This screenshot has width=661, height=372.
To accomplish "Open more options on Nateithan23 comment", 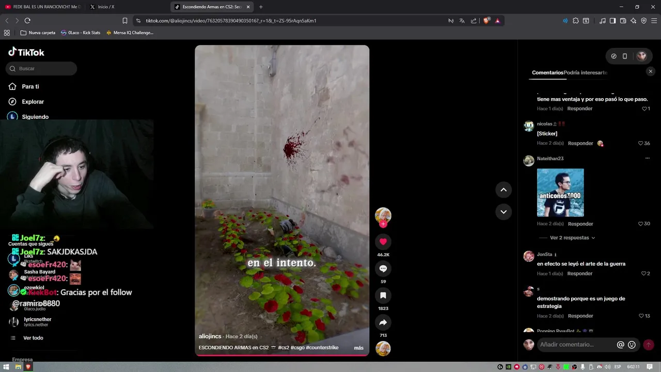I will pos(647,159).
